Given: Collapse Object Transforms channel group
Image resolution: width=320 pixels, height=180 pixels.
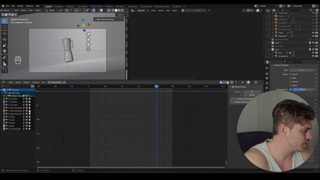Looking at the screenshot, I should pos(4,95).
